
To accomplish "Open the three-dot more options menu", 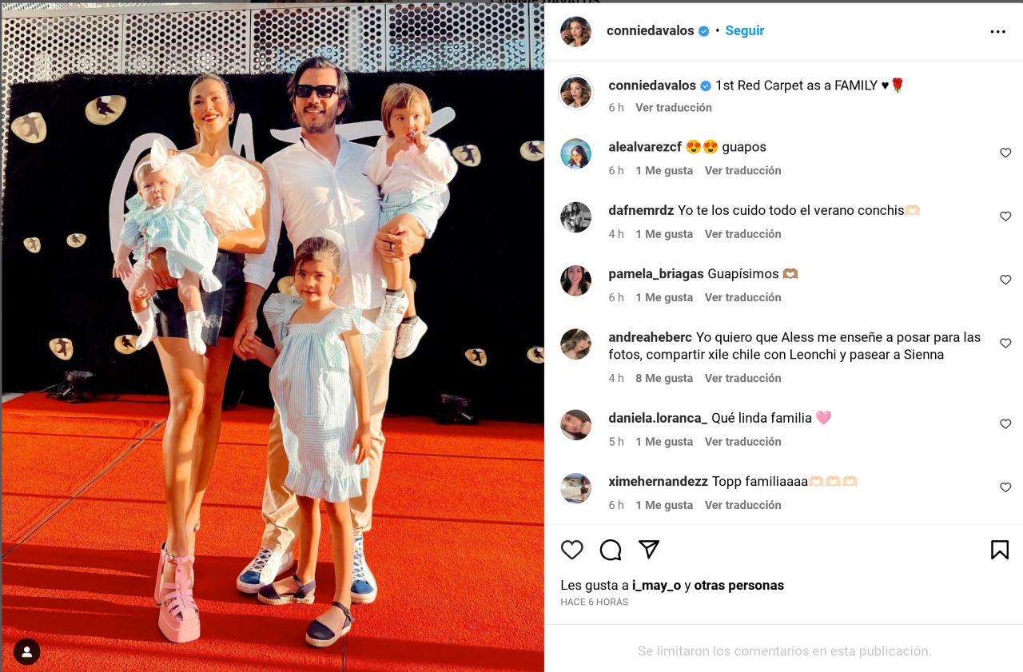I will coord(998,32).
